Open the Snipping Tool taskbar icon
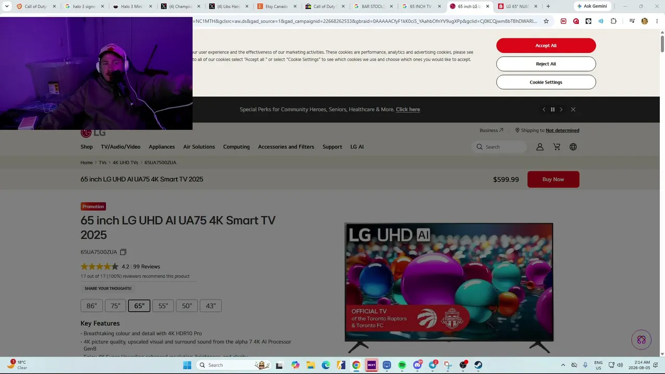The width and height of the screenshot is (665, 374). tap(448, 365)
